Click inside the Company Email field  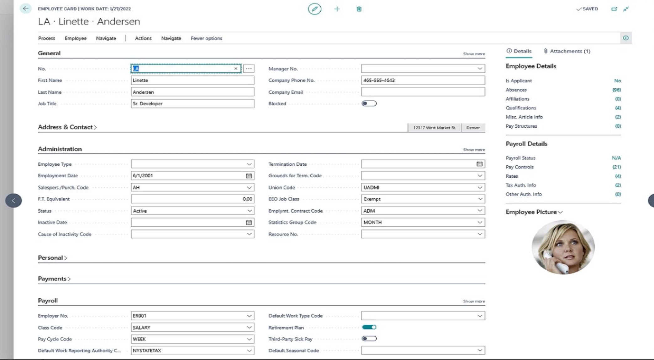[423, 92]
